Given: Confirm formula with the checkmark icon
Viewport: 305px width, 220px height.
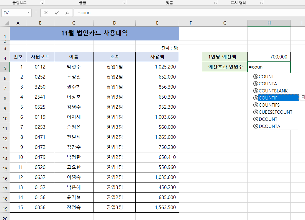Looking at the screenshot, I should [x=57, y=13].
